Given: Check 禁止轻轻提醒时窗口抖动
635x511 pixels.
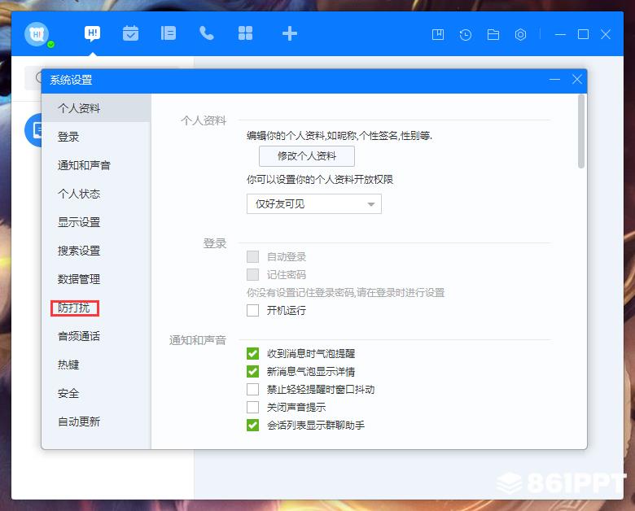Looking at the screenshot, I should (252, 389).
